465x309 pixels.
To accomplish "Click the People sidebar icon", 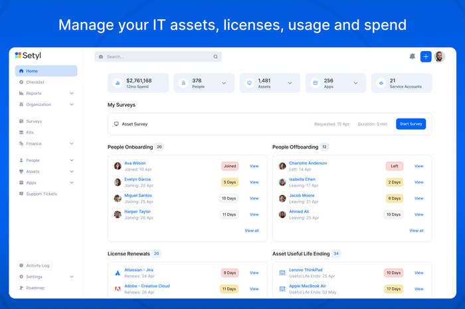I will (21, 160).
